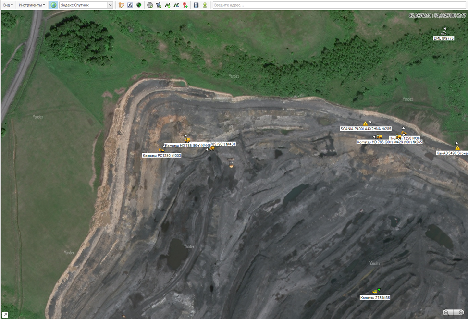
Task: Open the Инструменты menu
Action: click(32, 5)
